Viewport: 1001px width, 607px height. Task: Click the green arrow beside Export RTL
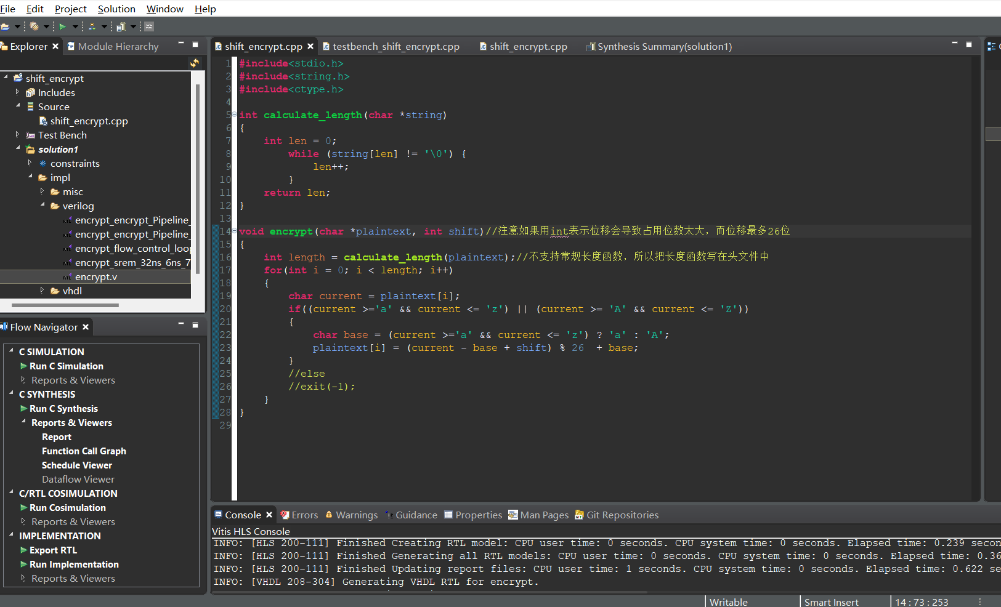23,550
